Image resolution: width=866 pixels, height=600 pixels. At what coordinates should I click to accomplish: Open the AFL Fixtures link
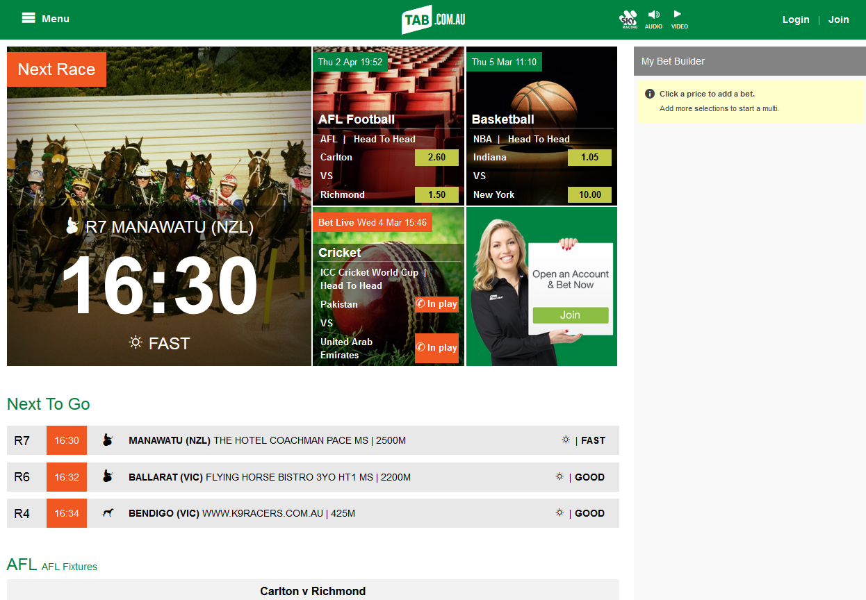tap(70, 567)
